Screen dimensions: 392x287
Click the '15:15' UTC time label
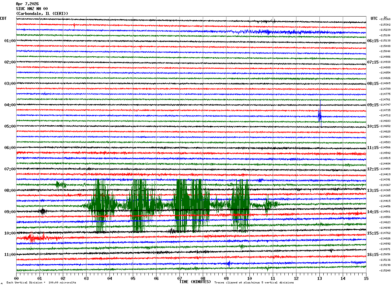pyautogui.click(x=373, y=233)
